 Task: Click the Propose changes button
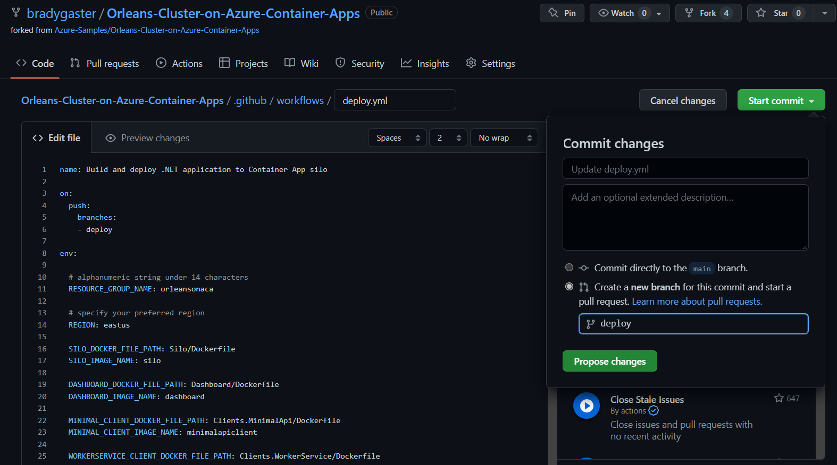click(x=610, y=361)
